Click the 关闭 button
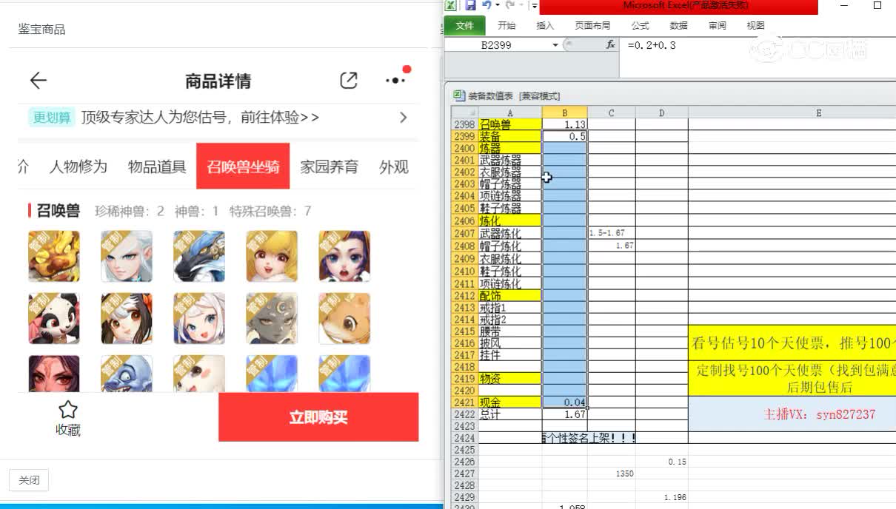Image resolution: width=896 pixels, height=509 pixels. click(x=29, y=480)
